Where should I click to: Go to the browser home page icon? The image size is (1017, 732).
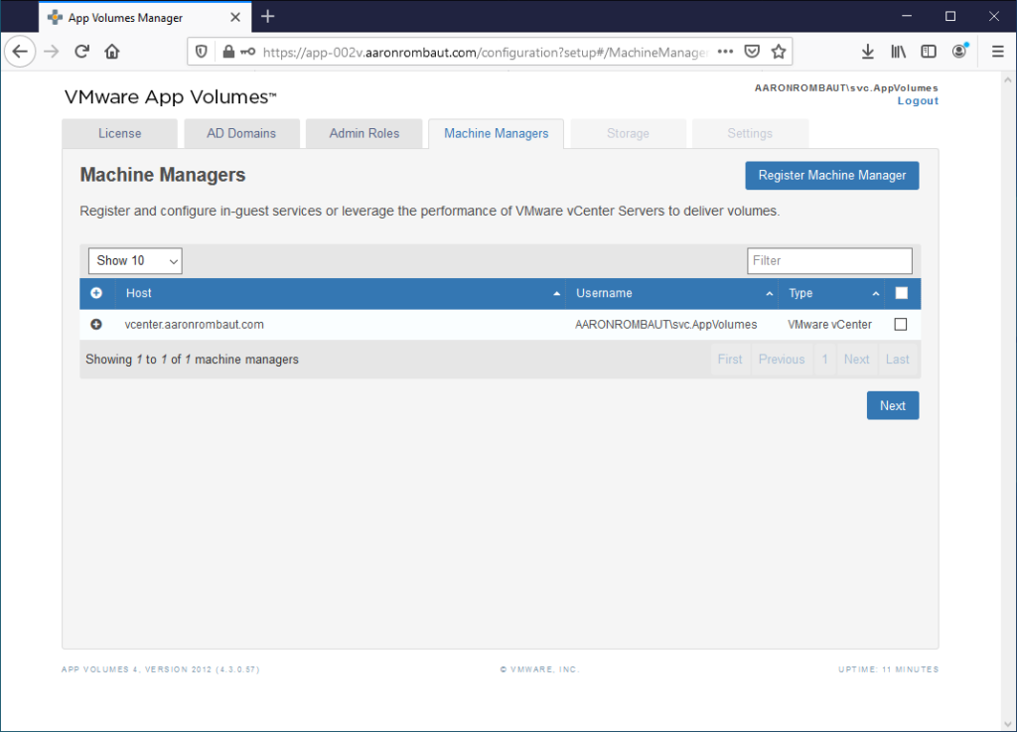[112, 52]
